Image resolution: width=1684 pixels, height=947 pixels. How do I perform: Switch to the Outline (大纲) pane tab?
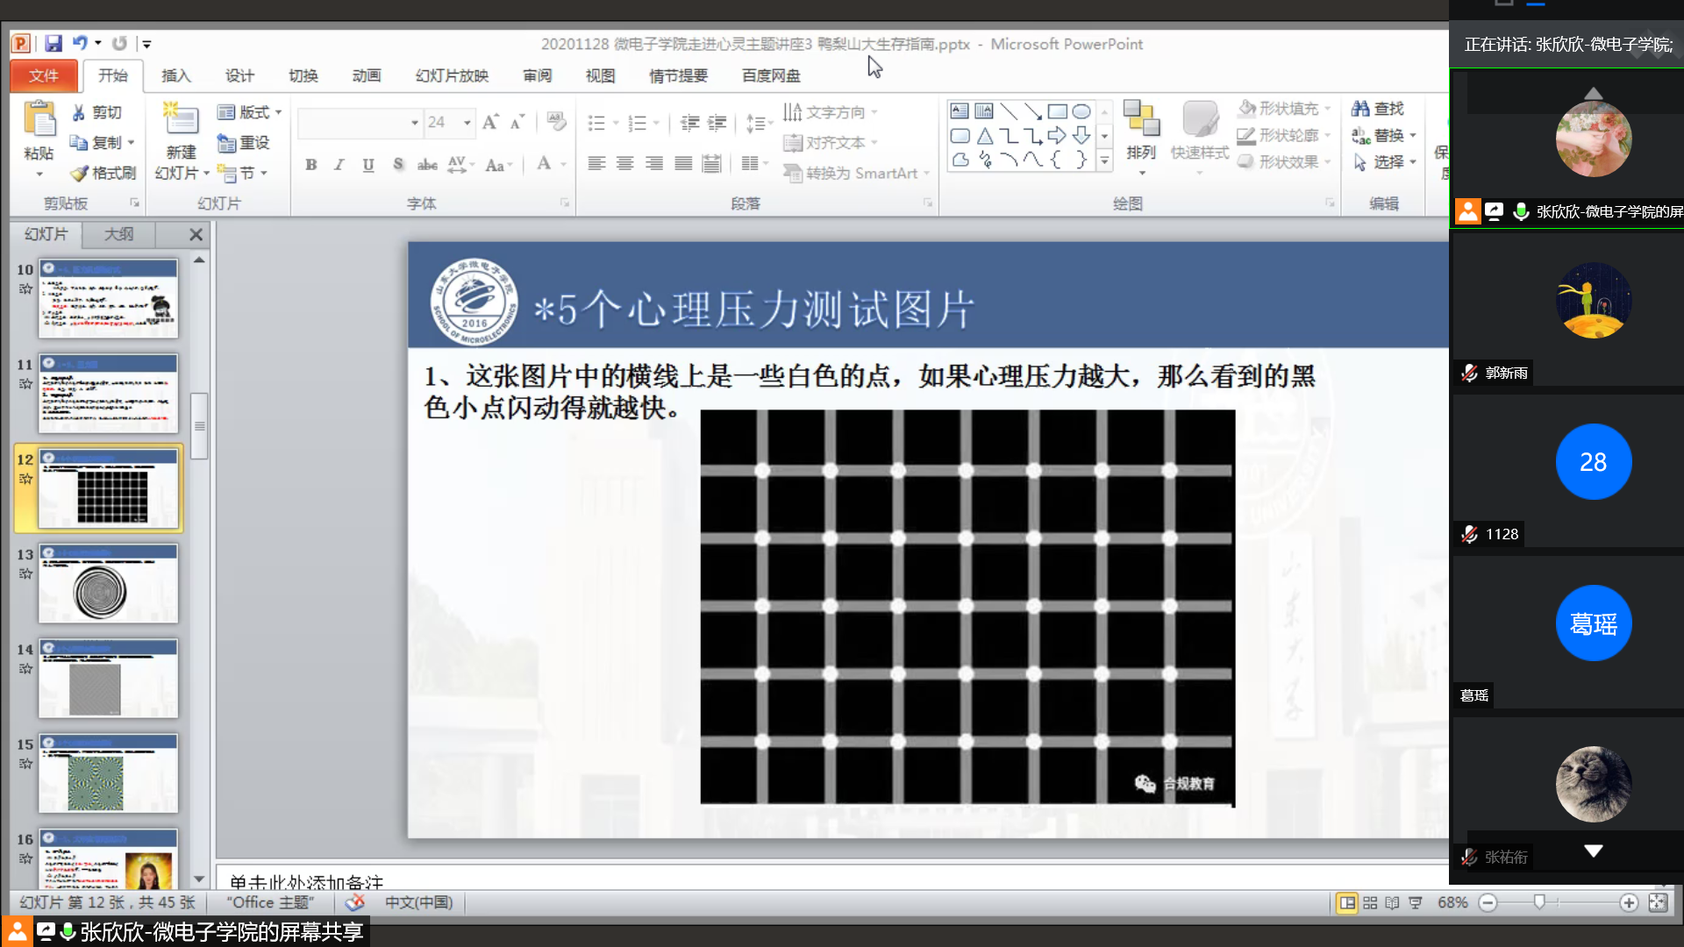click(119, 234)
